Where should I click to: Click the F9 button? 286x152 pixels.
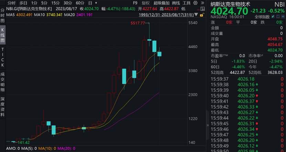tap(135, 3)
